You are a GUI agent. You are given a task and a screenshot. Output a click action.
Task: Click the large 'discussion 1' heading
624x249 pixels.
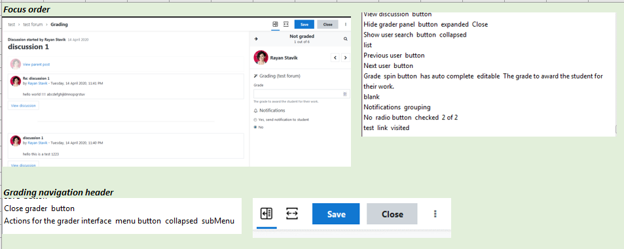pyautogui.click(x=28, y=47)
